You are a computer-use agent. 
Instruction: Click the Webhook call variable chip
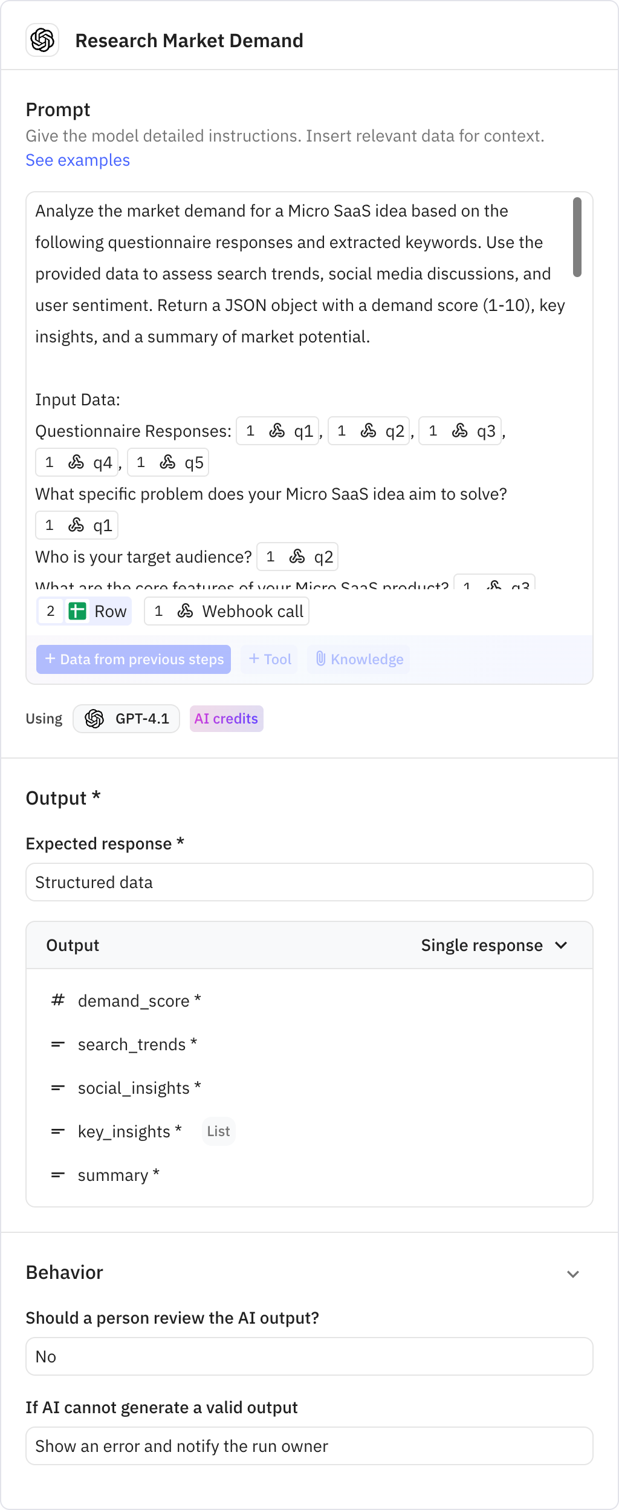(226, 611)
